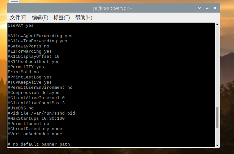Click the line 'UsePAM yes'
Image resolution: width=234 pixels, height=154 pixels.
point(21,26)
